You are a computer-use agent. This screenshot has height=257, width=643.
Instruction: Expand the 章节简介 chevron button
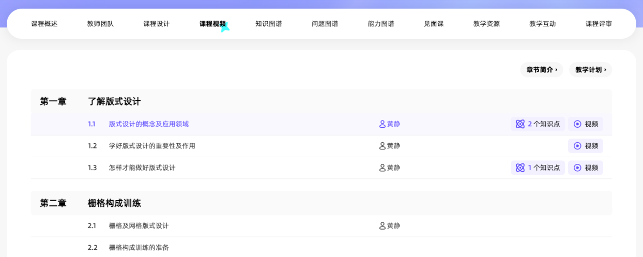542,70
